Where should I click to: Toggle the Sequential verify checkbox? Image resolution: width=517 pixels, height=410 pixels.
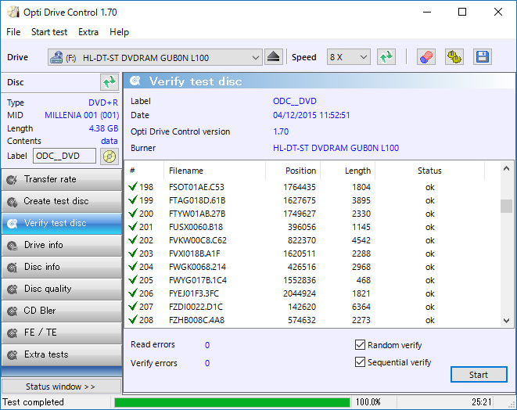(360, 361)
